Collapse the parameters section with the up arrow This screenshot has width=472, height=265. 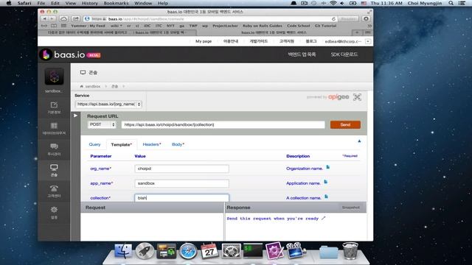359,141
